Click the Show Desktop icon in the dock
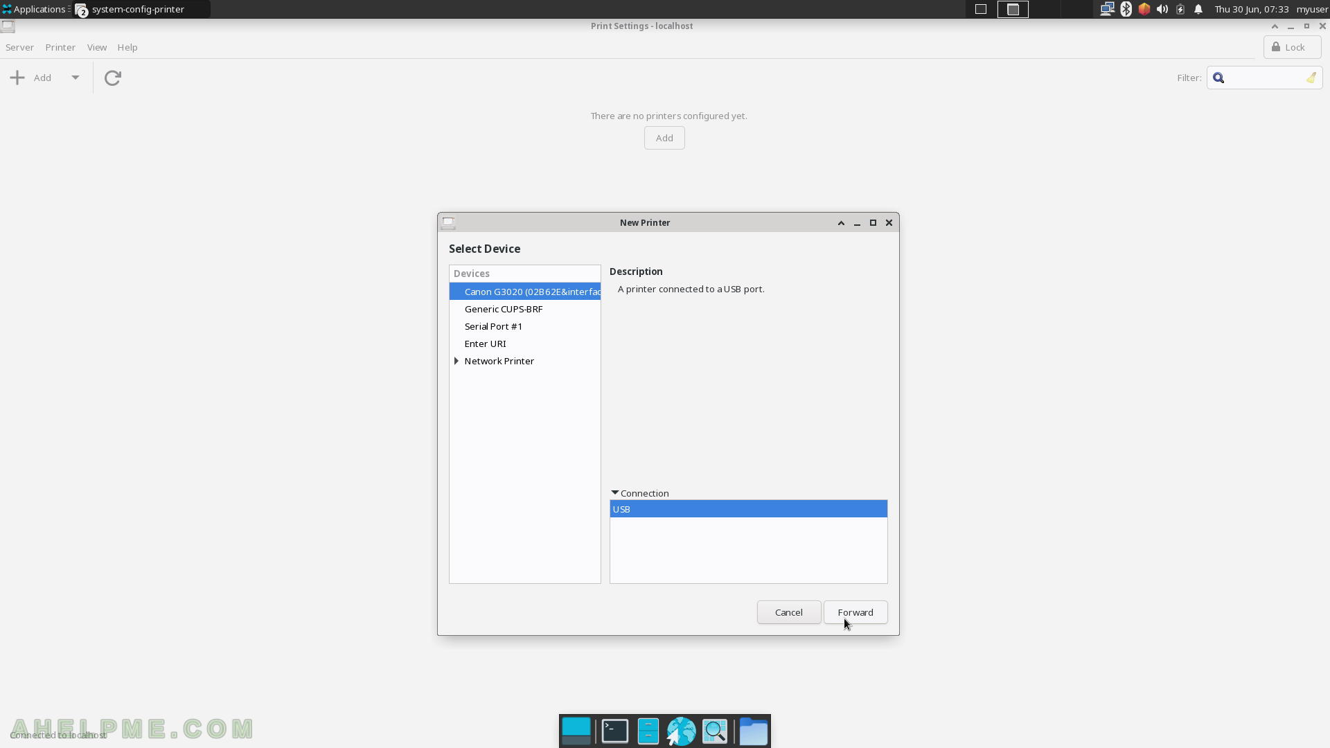This screenshot has width=1330, height=748. click(576, 731)
